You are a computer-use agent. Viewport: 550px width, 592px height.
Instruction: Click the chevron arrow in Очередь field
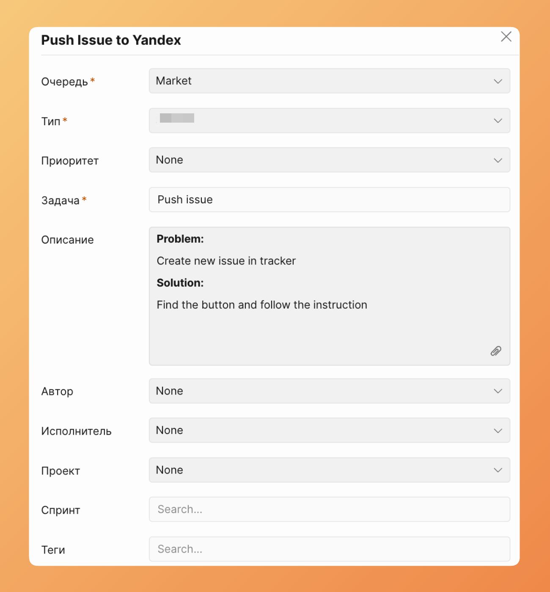click(x=498, y=81)
